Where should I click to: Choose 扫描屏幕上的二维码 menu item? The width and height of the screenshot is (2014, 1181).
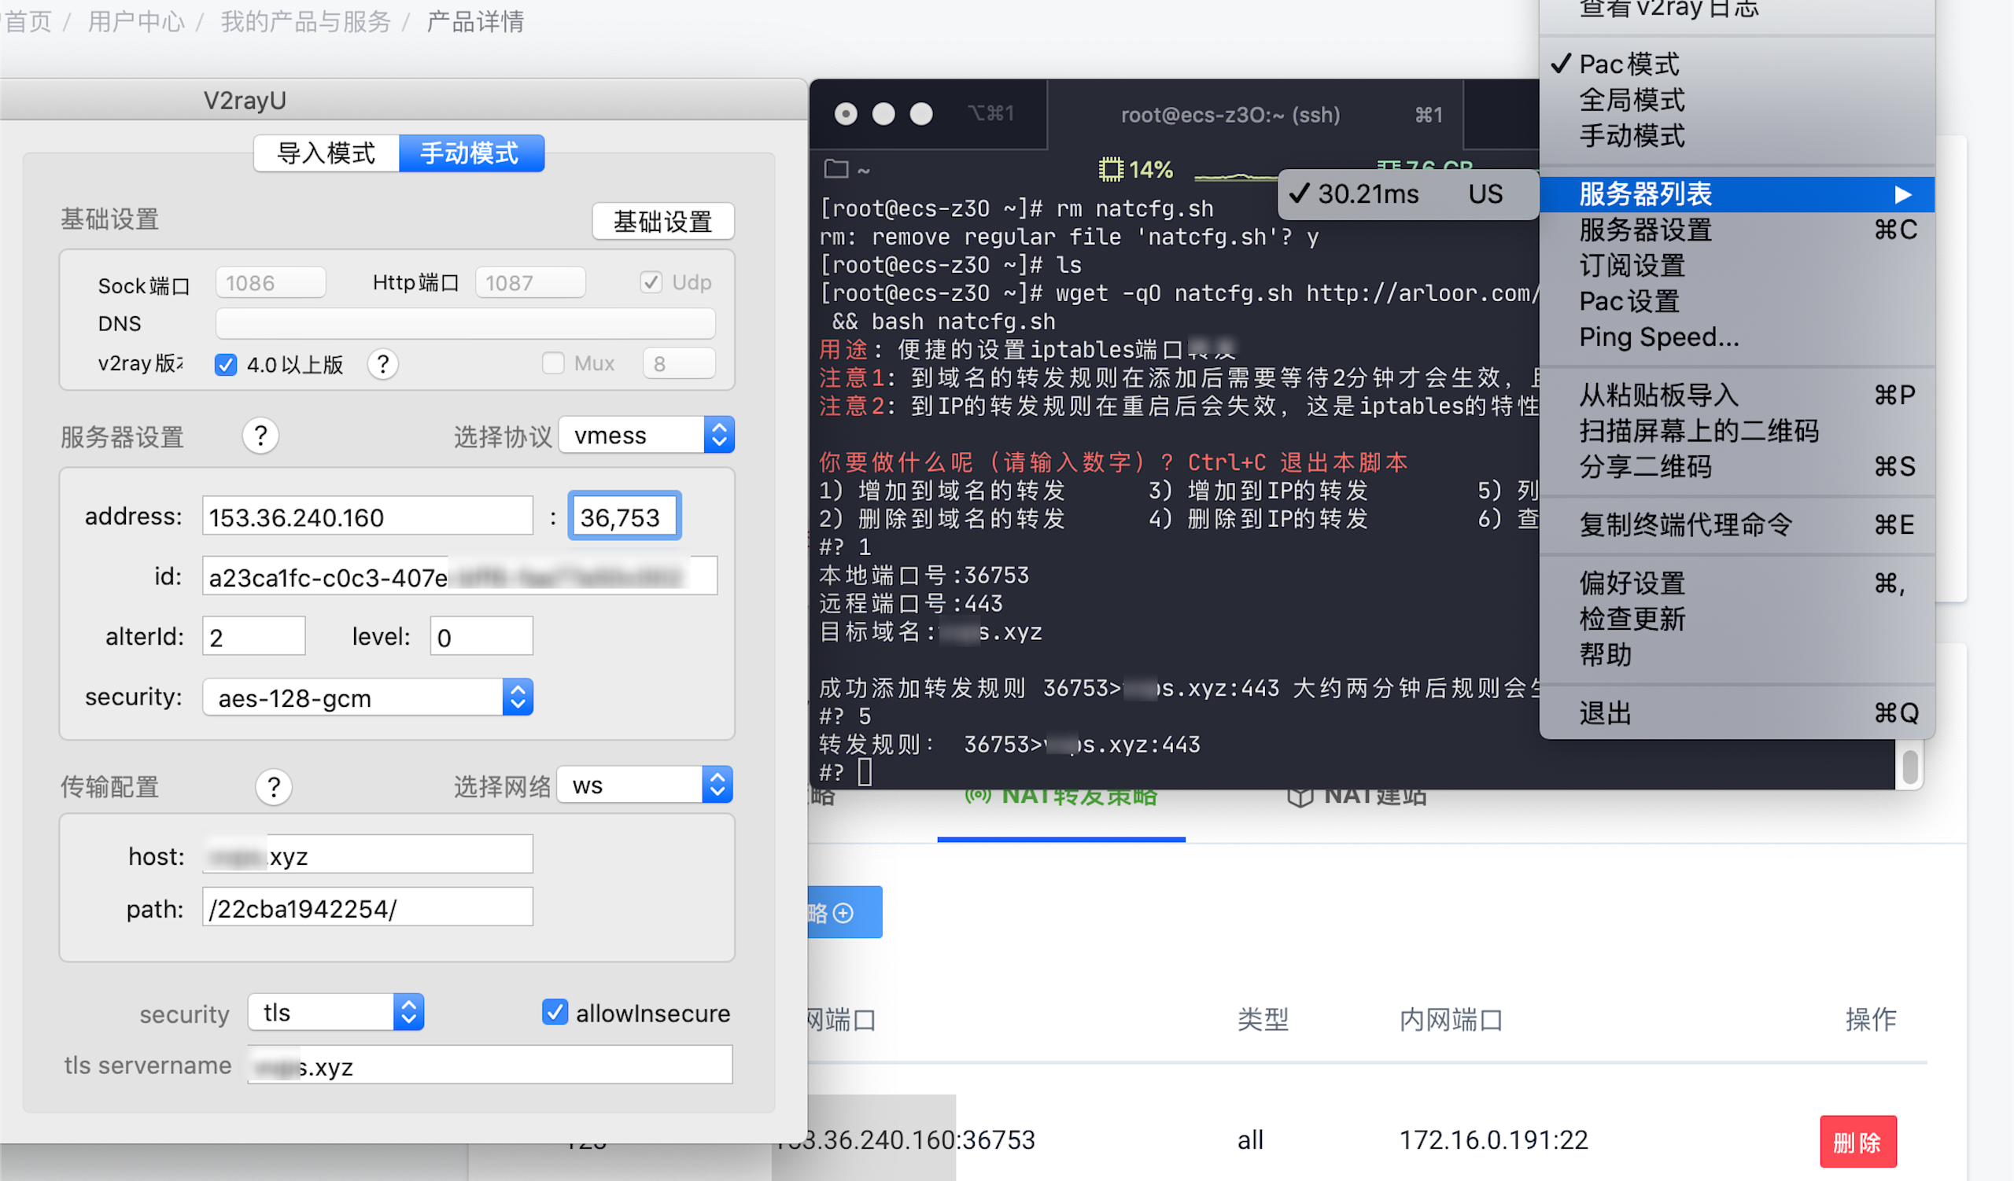[1736, 431]
